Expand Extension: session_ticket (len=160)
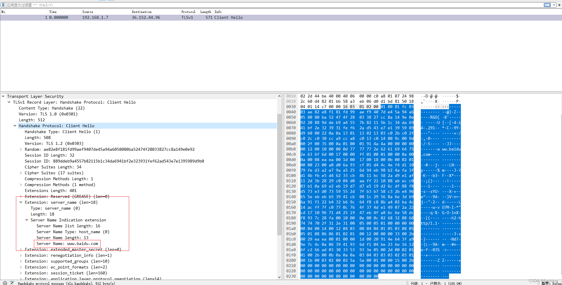The height and width of the screenshot is (285, 562). pos(21,273)
